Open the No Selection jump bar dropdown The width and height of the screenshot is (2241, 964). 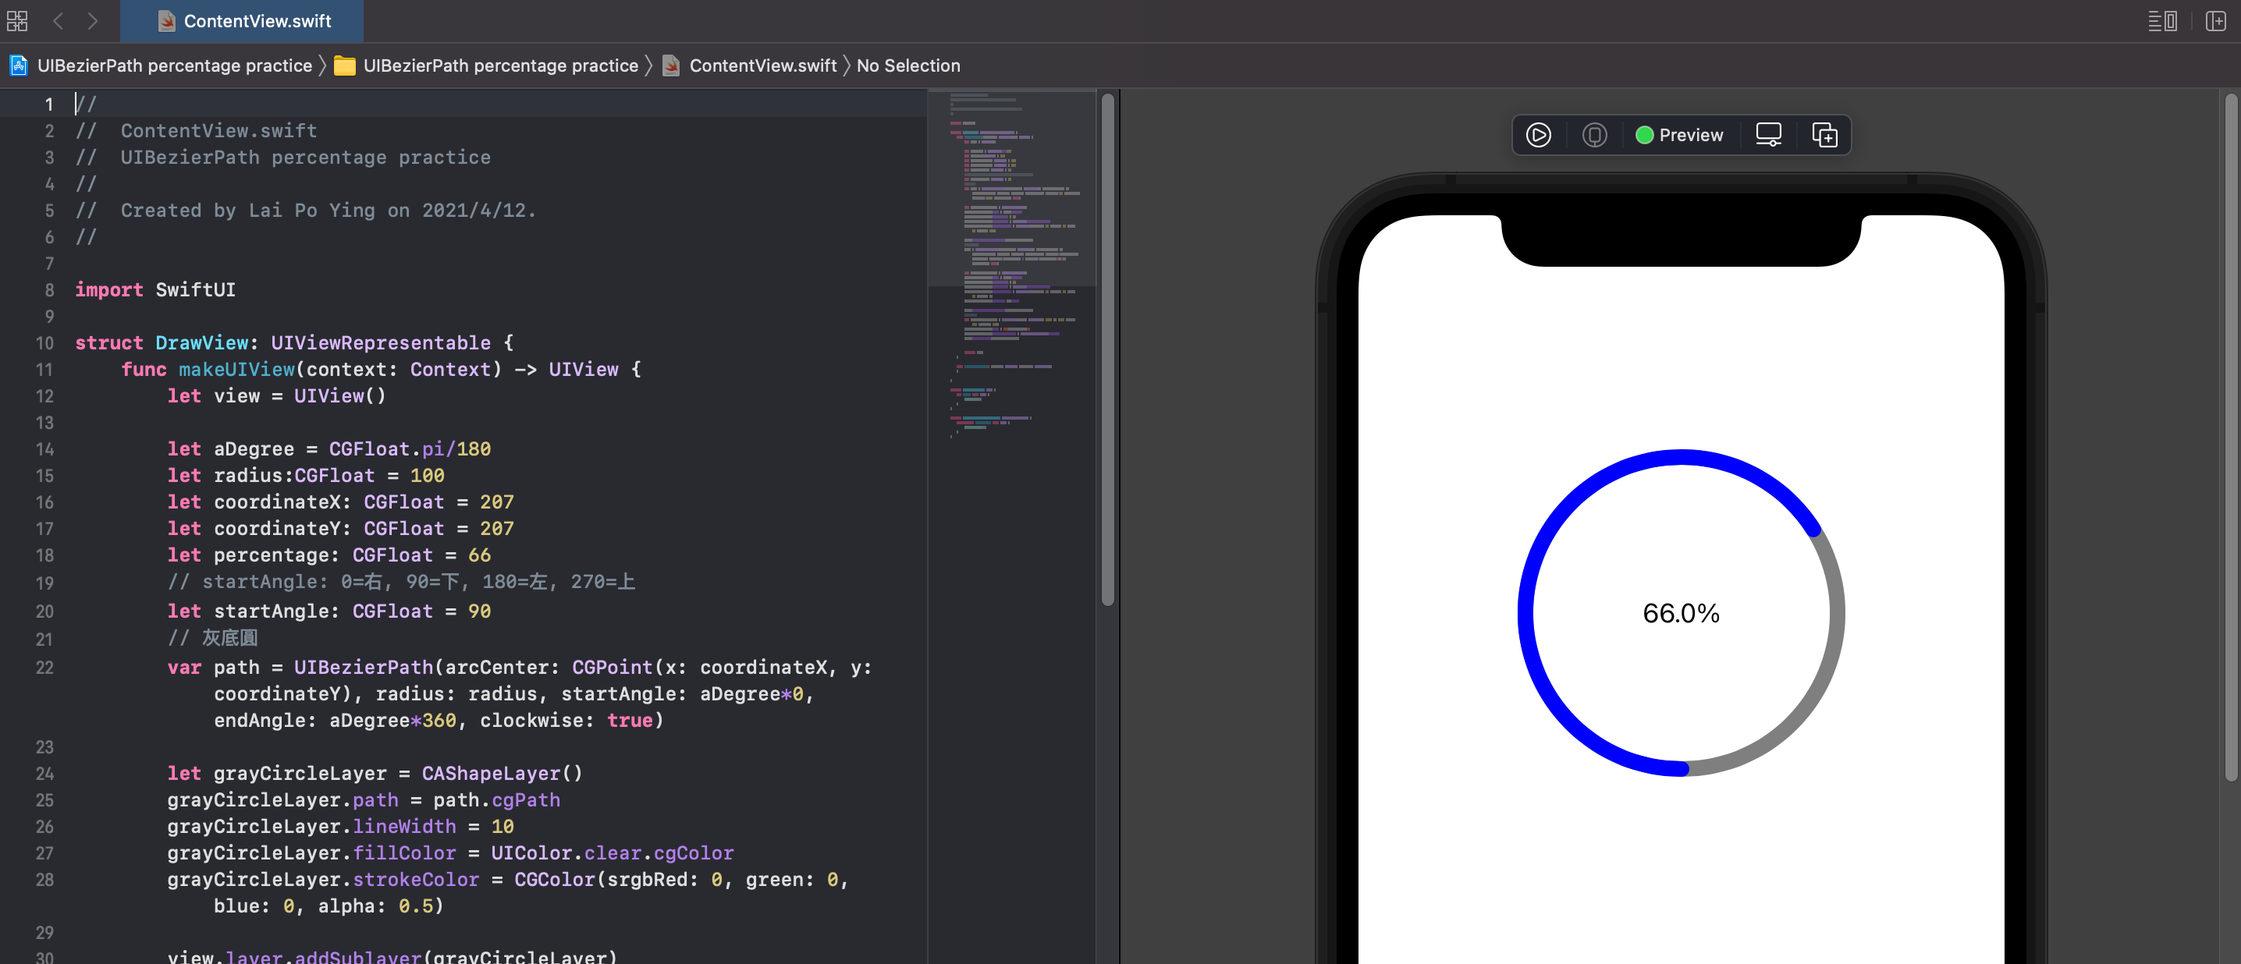pos(908,66)
